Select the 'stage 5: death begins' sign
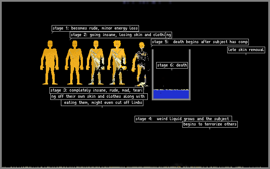This screenshot has height=169, width=270. [200, 42]
